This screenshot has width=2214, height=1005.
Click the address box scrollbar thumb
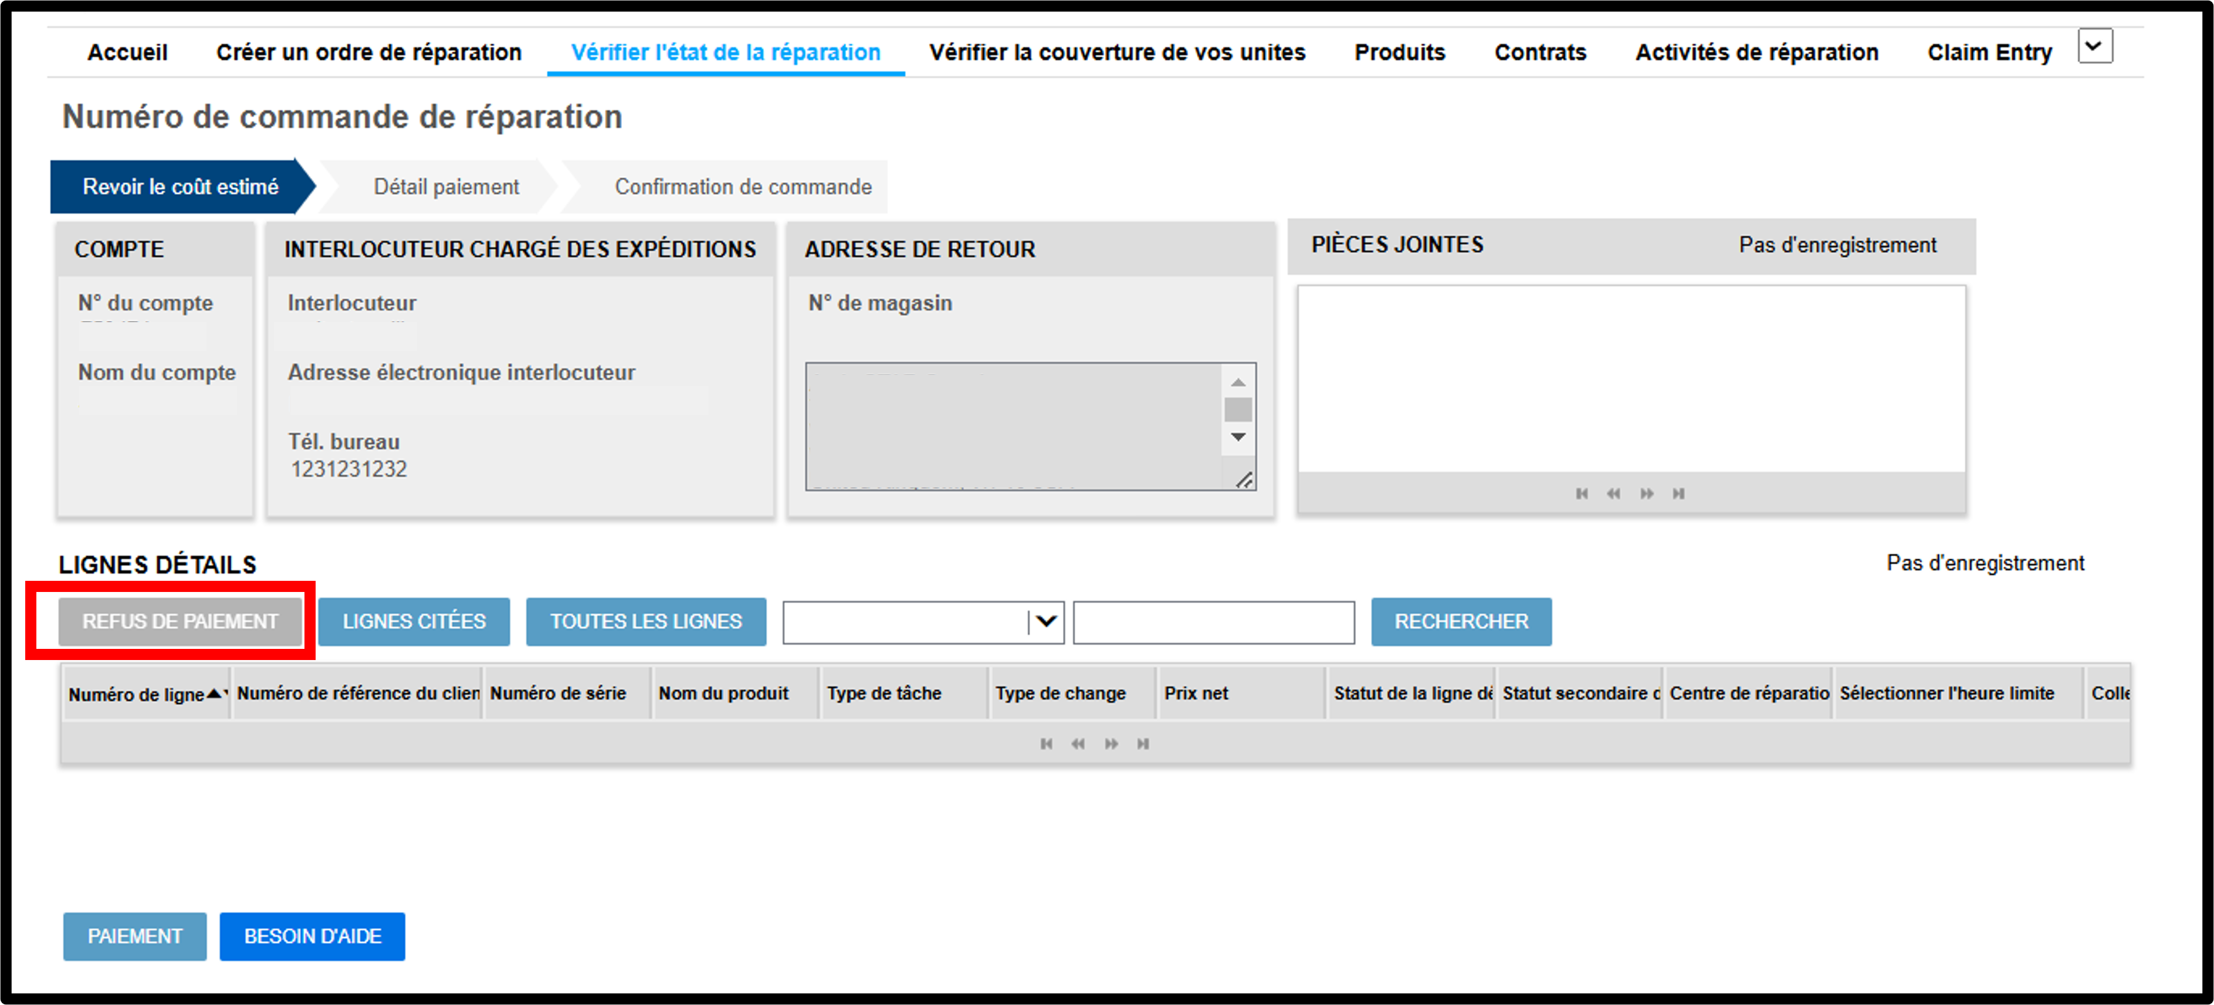(x=1238, y=410)
